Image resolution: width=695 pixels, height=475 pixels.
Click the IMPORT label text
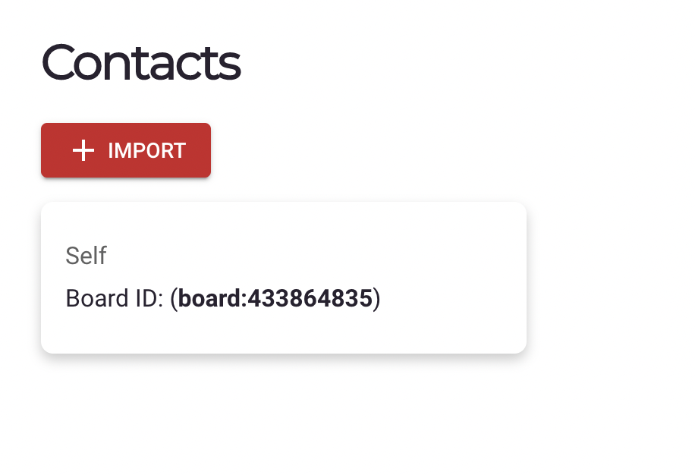click(x=146, y=150)
